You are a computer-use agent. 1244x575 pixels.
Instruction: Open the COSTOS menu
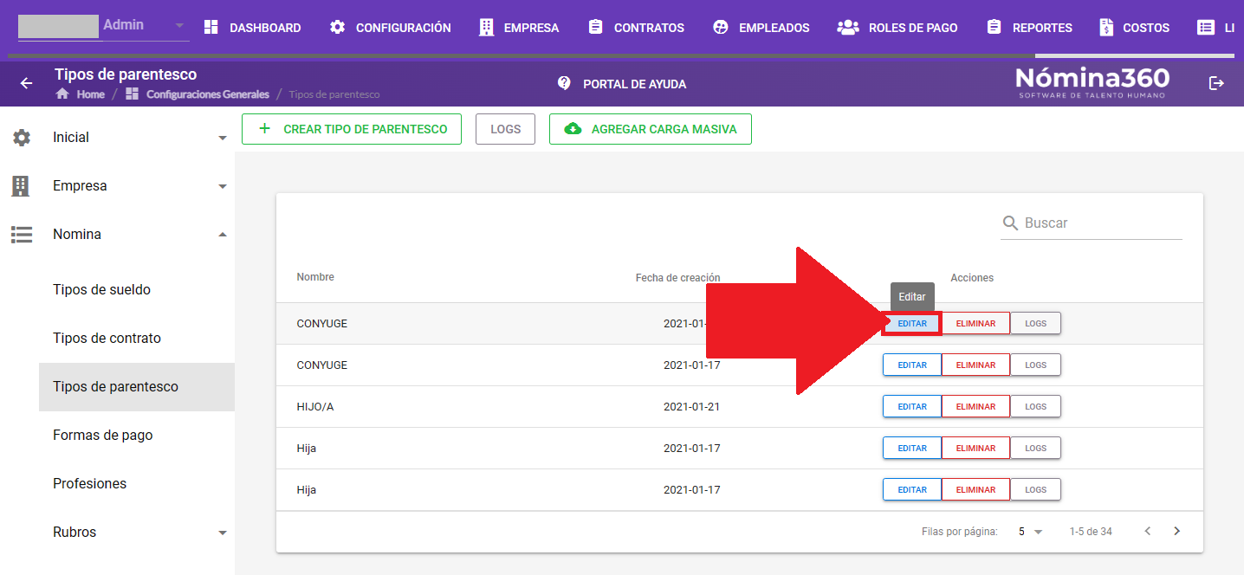tap(1134, 28)
